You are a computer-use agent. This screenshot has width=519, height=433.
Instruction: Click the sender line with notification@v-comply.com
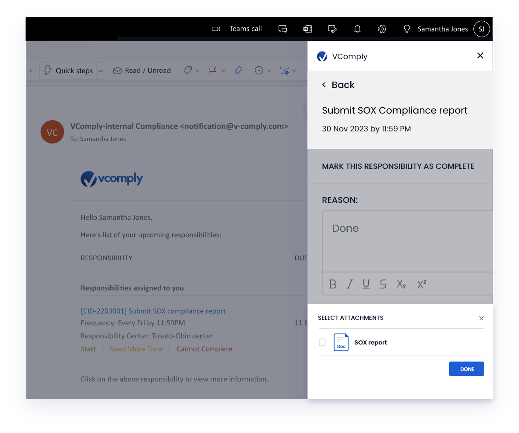[179, 126]
